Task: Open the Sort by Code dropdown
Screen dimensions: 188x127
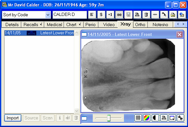Action: pyautogui.click(x=48, y=15)
